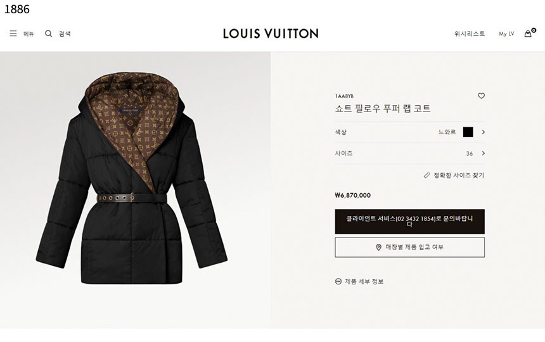
Task: Open 정확한 사이즈 찾기 size guide link
Action: click(x=458, y=175)
